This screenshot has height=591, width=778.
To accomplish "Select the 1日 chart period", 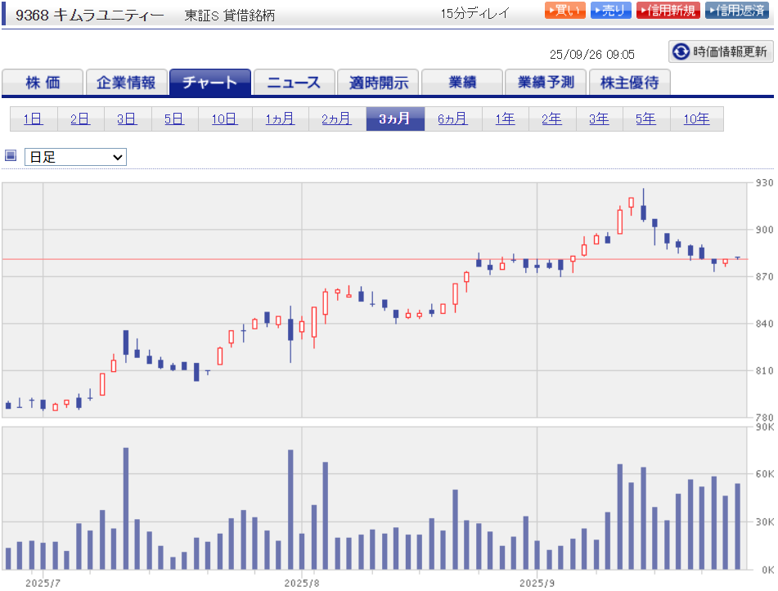I will [34, 119].
